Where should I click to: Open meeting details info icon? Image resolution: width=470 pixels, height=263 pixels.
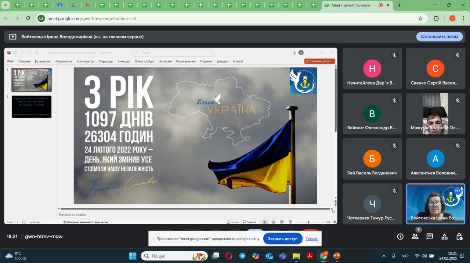[400, 237]
